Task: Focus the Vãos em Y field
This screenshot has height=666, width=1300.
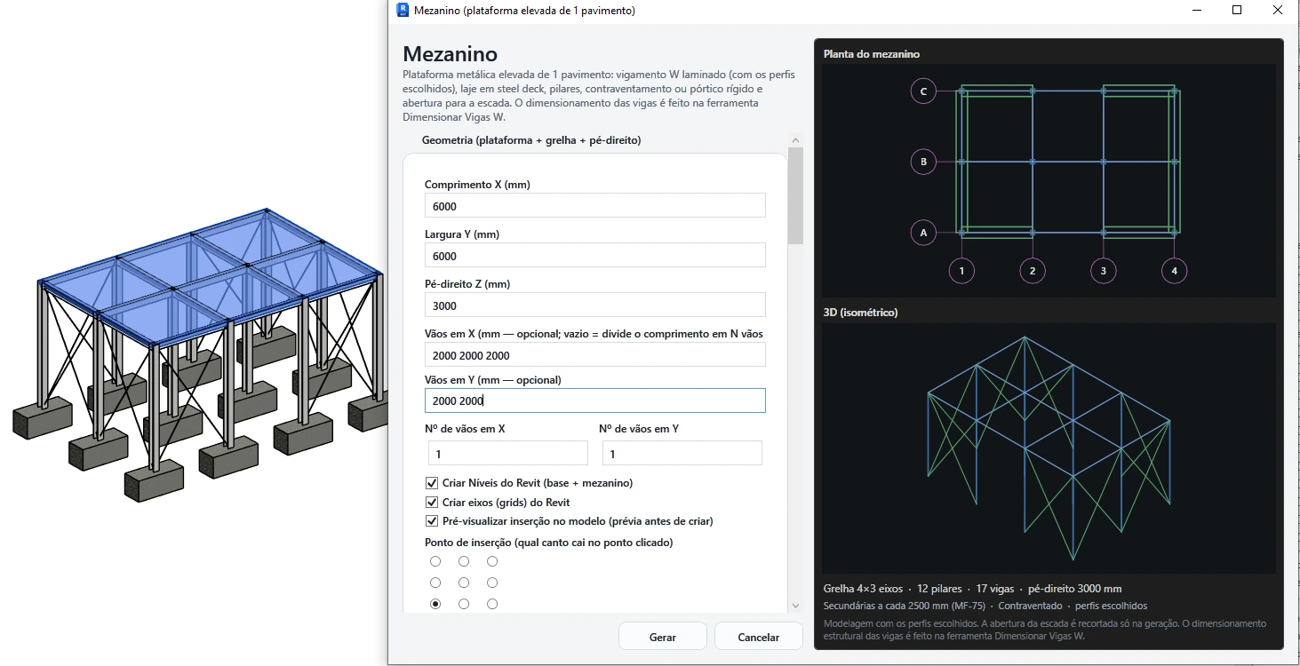Action: coord(594,400)
